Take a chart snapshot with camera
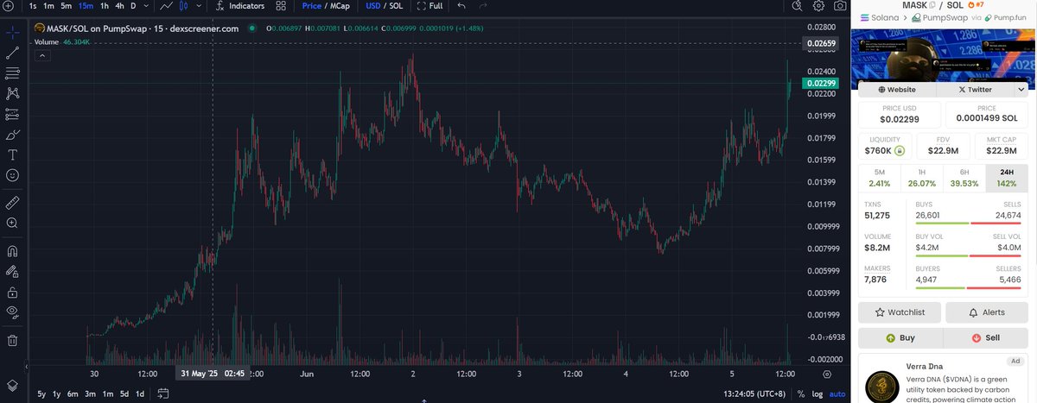The height and width of the screenshot is (403, 1037). point(841,6)
